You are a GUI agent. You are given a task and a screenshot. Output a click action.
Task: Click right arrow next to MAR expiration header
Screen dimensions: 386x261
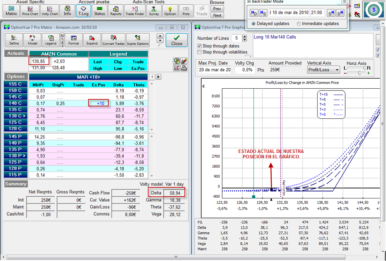click(x=158, y=77)
